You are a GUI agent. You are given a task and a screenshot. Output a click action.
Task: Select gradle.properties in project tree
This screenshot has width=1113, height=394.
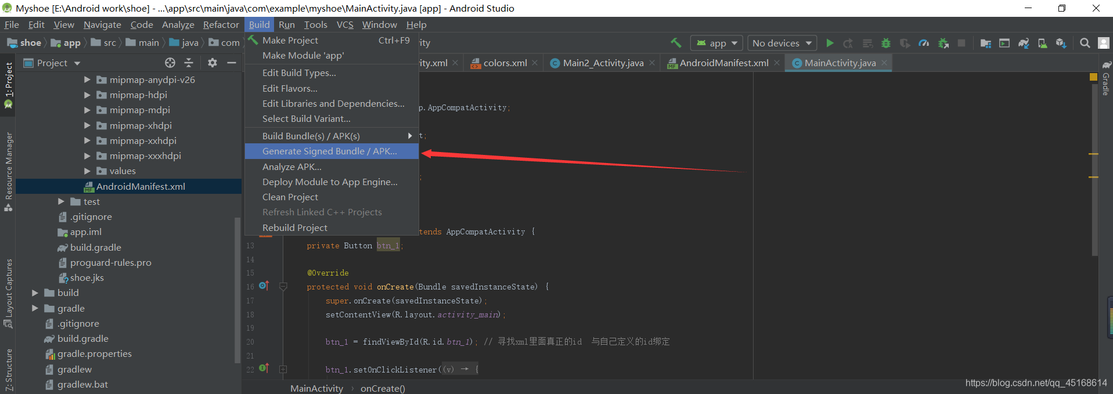(x=89, y=353)
